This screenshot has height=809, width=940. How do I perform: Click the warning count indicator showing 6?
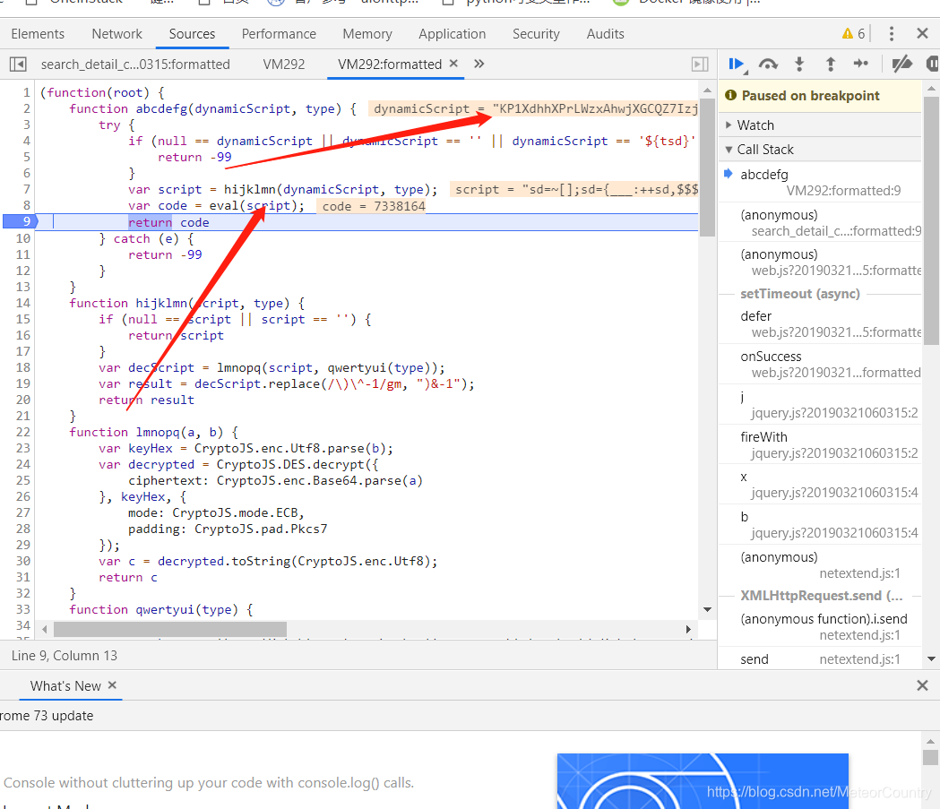click(x=854, y=33)
